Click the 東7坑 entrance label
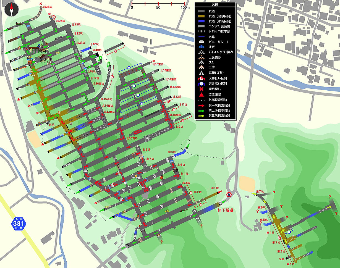 coord(260,191)
